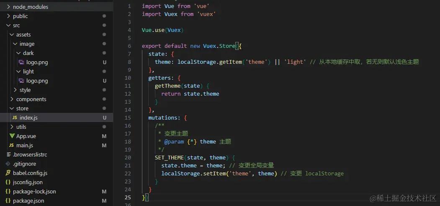Open the babel.config.js file

coord(30,173)
